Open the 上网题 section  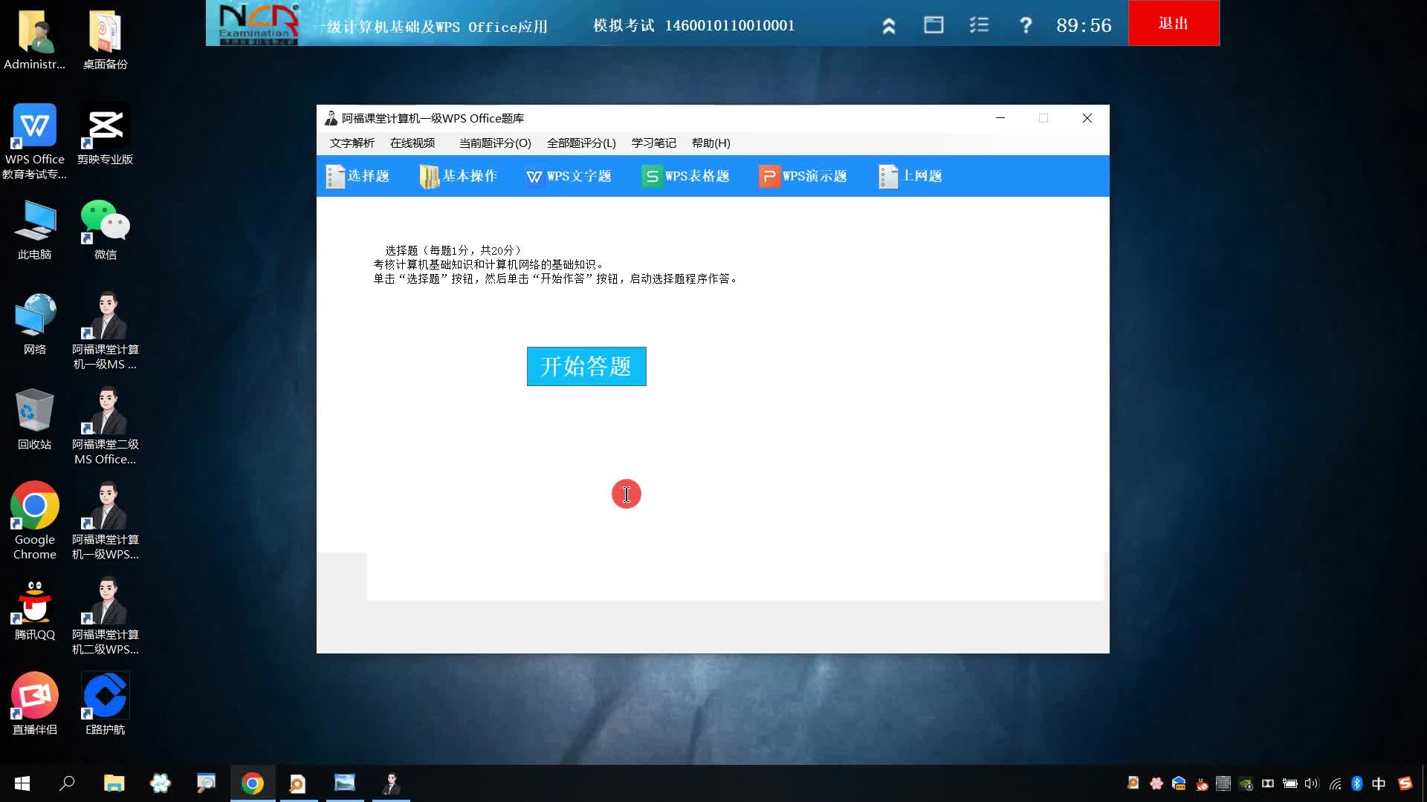(910, 176)
